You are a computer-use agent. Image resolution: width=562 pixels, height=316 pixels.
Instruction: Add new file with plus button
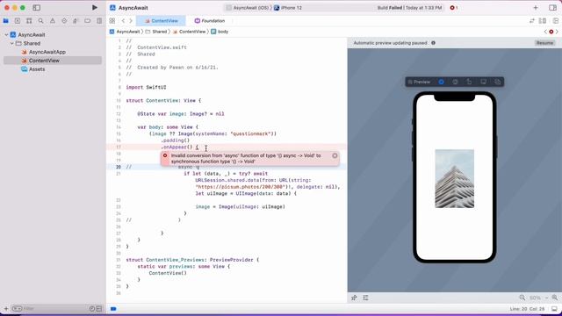tap(6, 308)
